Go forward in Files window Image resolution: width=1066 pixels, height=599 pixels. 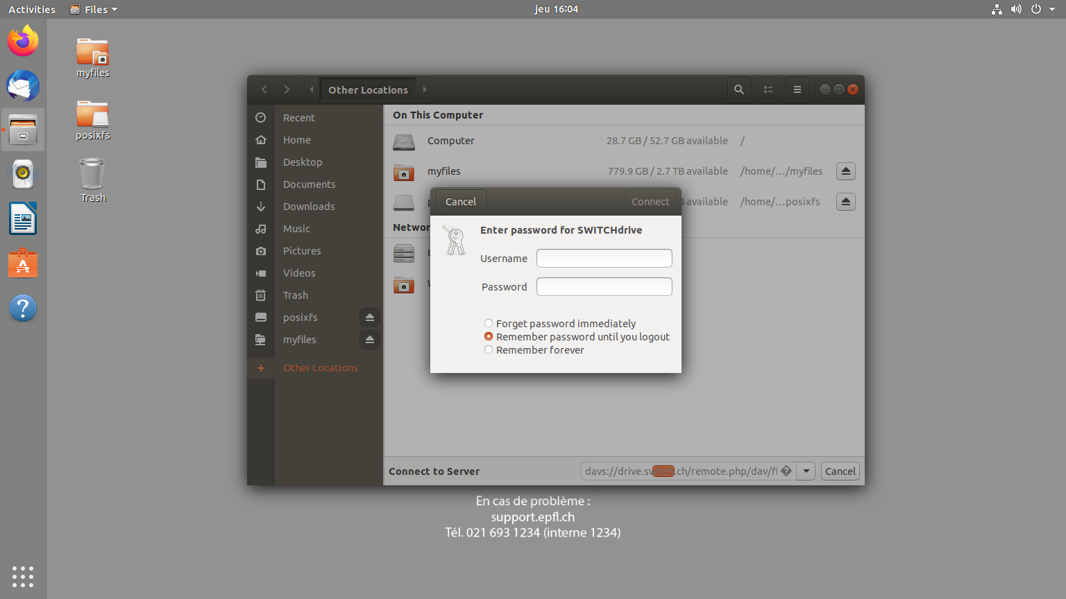click(x=287, y=89)
